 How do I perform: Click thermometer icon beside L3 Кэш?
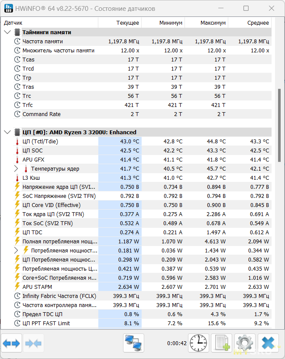point(17,178)
